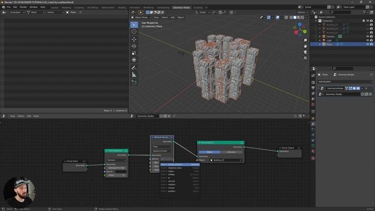Activate the Move tool

coord(134,39)
